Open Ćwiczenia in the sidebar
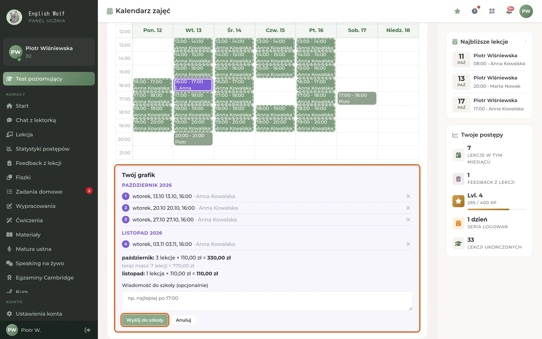The image size is (542, 339). 49,220
